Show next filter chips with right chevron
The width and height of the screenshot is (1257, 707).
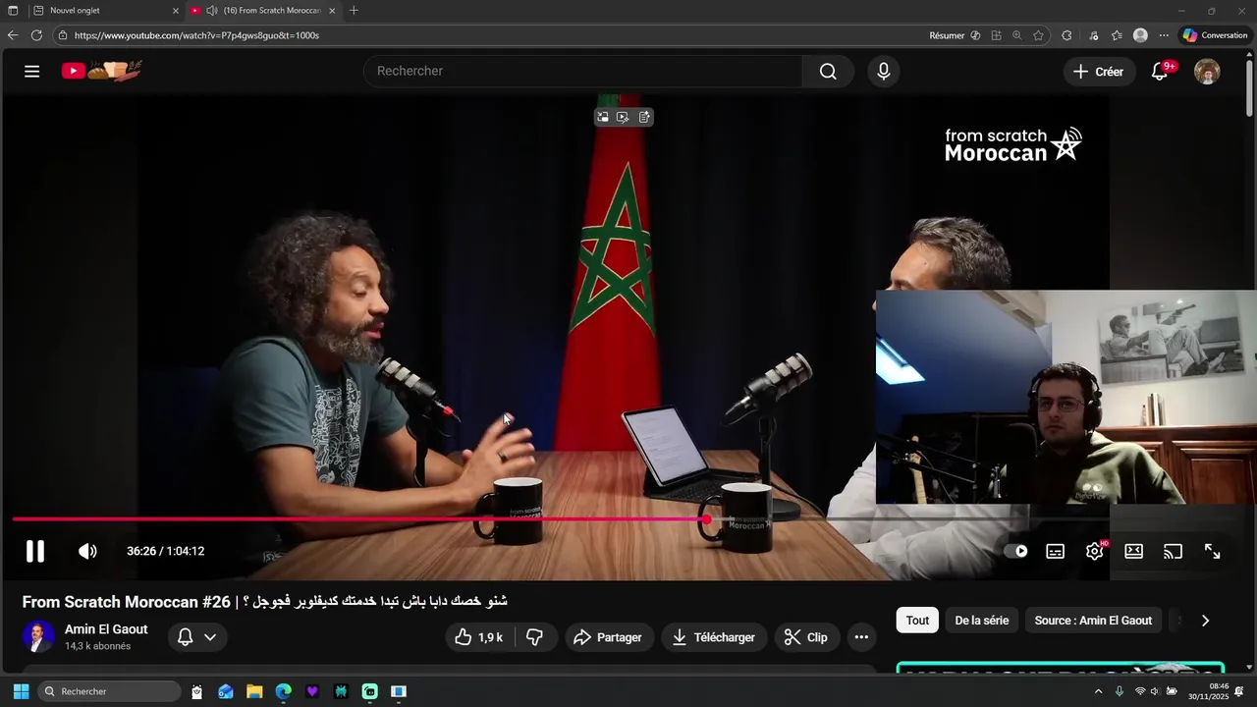pos(1205,621)
